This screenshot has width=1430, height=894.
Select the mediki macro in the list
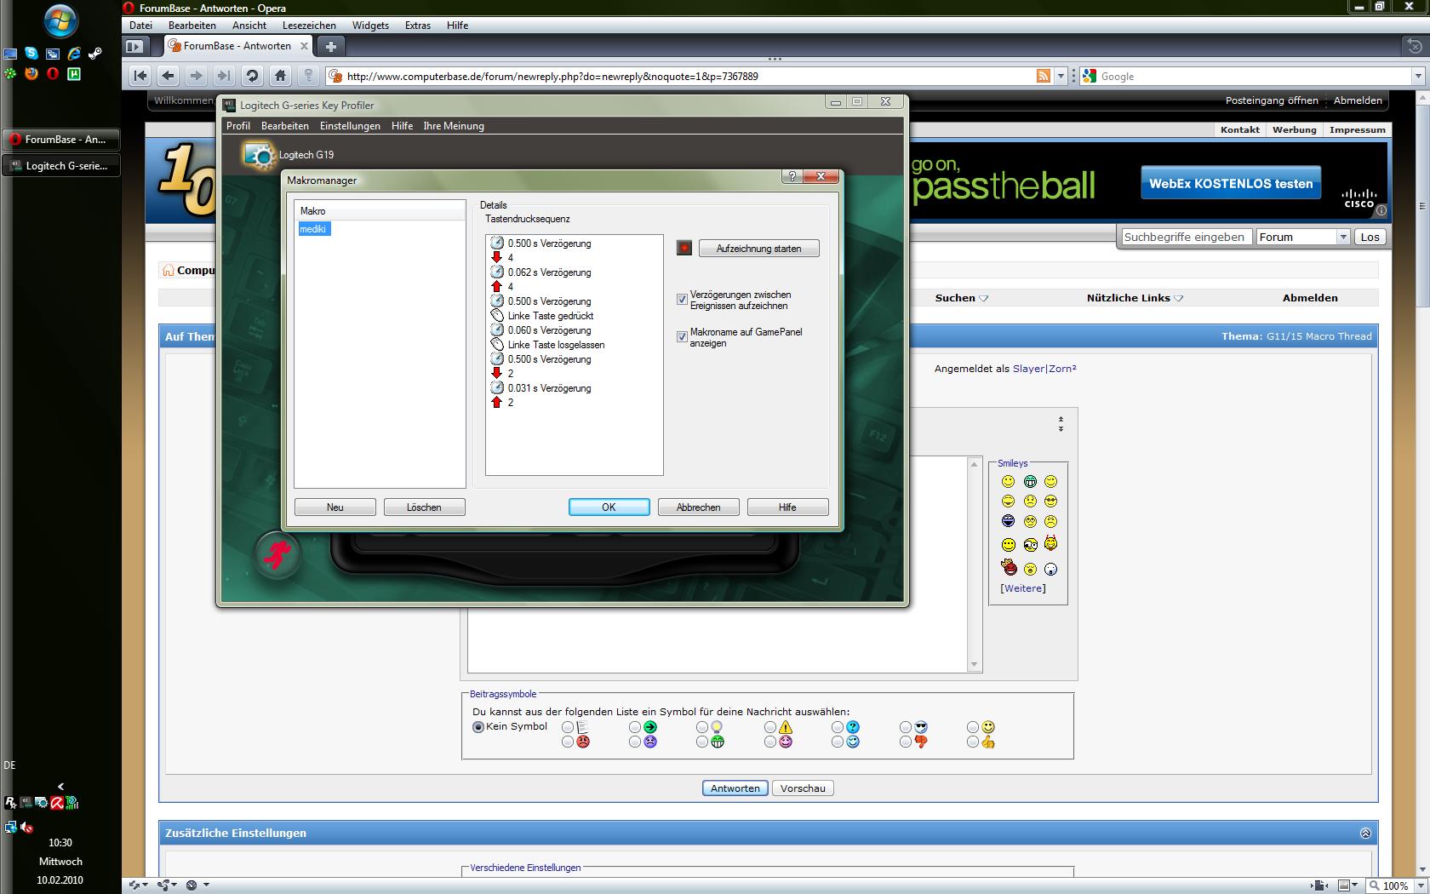(313, 229)
